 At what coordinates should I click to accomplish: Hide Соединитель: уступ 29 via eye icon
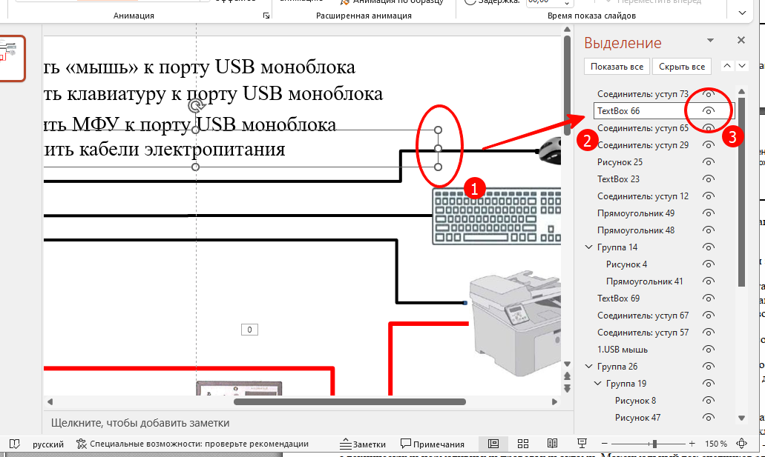click(x=708, y=144)
